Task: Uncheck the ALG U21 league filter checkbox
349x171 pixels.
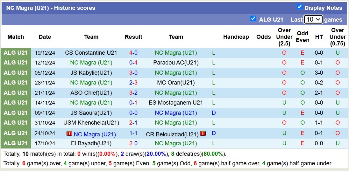Action: 253,19
